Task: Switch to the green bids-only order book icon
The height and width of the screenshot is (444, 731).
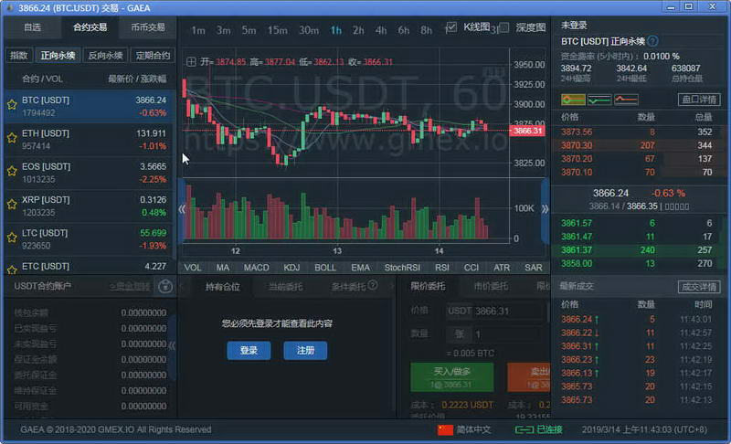Action: pos(599,99)
